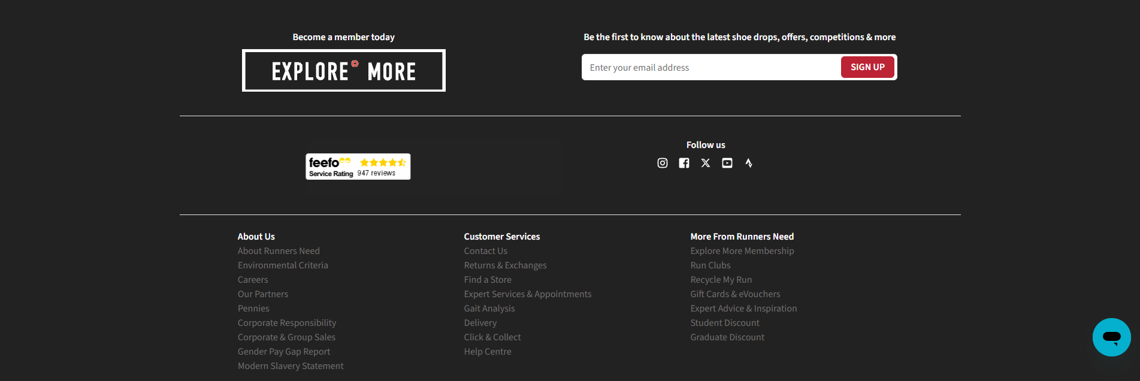
Task: Click the Feefo service rating badge
Action: pos(358,167)
